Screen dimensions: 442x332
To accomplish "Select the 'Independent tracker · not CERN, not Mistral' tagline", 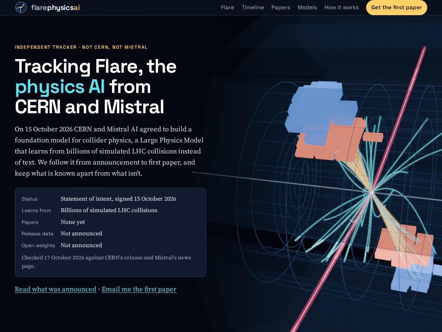I will pyautogui.click(x=81, y=47).
